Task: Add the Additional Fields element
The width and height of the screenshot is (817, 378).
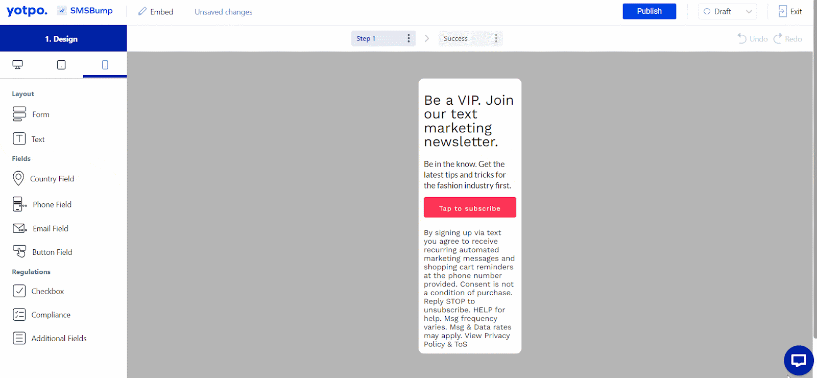Action: [50, 338]
